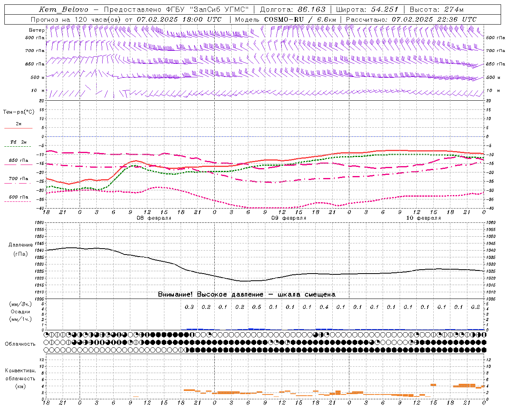Screen dimensions: 507x406
Task: Click the Прогноз на 120 часа(ов) text
Action: coord(76,19)
